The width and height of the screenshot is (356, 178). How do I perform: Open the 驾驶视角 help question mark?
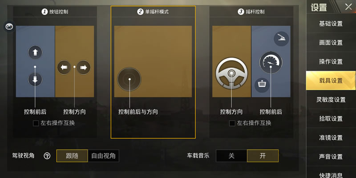coord(47,156)
